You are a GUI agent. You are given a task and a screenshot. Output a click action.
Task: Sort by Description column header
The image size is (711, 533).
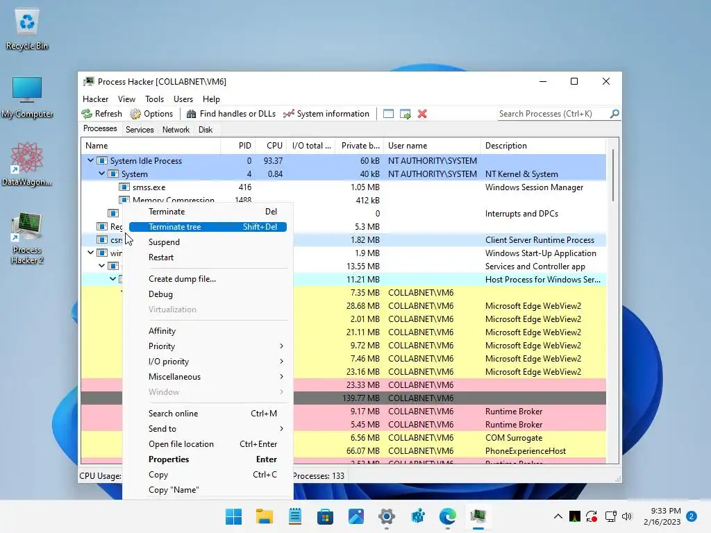point(543,146)
